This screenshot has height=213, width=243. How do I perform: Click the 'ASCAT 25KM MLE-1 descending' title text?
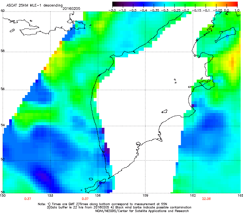tap(34, 6)
